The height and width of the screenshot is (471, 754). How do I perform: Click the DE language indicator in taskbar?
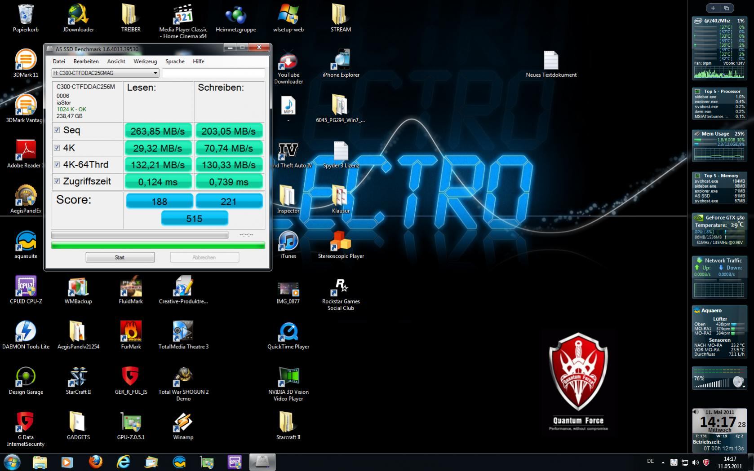(650, 461)
